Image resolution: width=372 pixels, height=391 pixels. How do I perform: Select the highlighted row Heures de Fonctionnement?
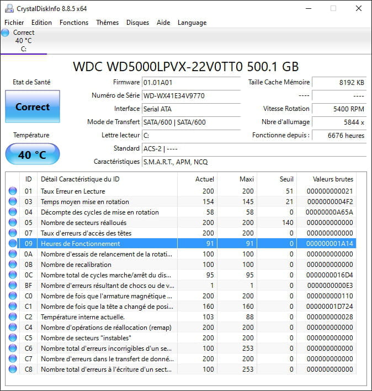click(181, 243)
